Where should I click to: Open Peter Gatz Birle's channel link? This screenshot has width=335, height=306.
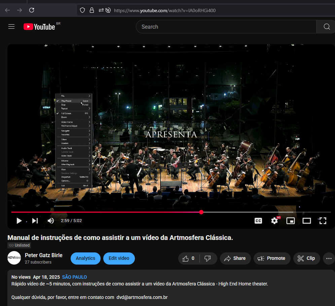click(x=44, y=255)
